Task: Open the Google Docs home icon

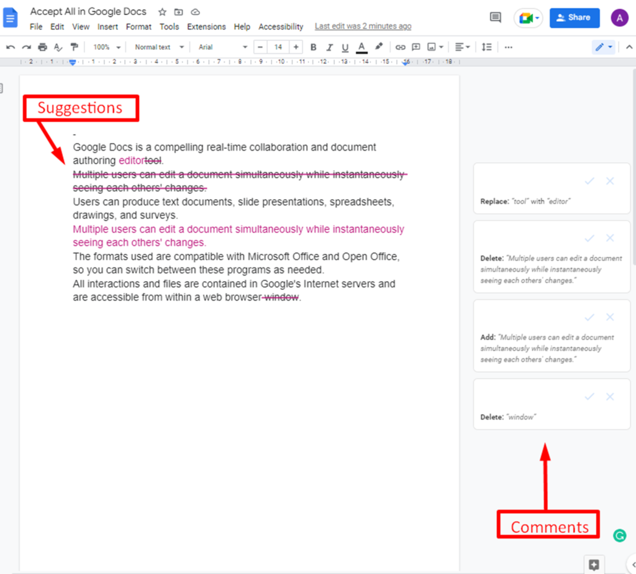Action: point(10,18)
